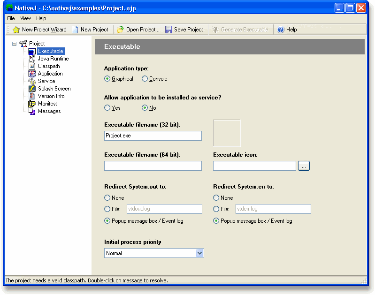375x295 pixels.
Task: Click the Open Project... toolbar label
Action: tap(143, 30)
